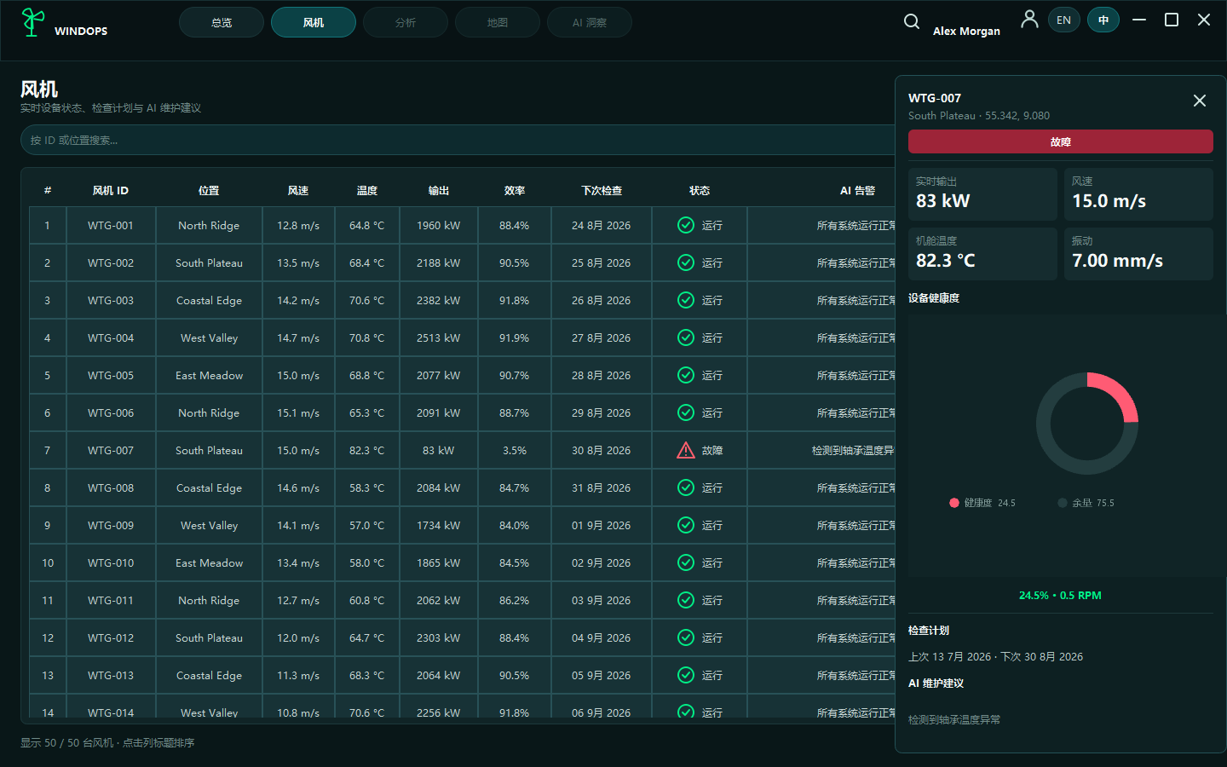The width and height of the screenshot is (1227, 767).
Task: Click the 机舱温度 82.3 °C card
Action: click(x=982, y=254)
